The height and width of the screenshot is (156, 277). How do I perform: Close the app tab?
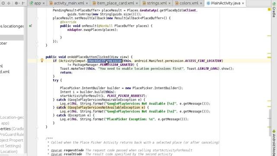coord(44,3)
